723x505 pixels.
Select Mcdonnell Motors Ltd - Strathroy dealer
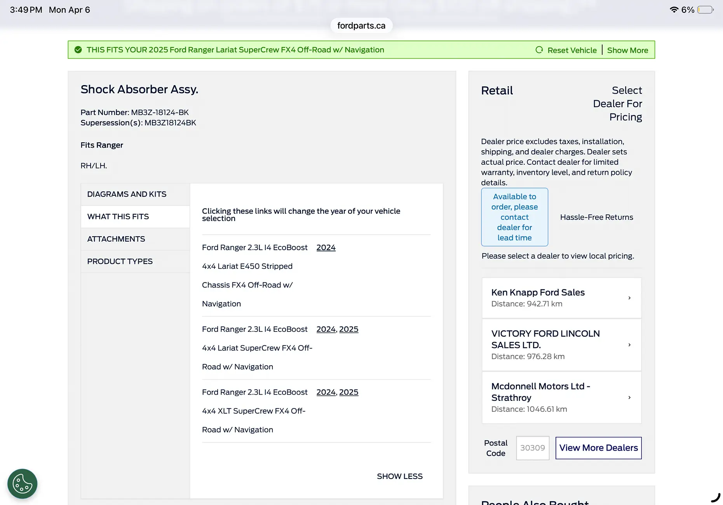(x=561, y=397)
